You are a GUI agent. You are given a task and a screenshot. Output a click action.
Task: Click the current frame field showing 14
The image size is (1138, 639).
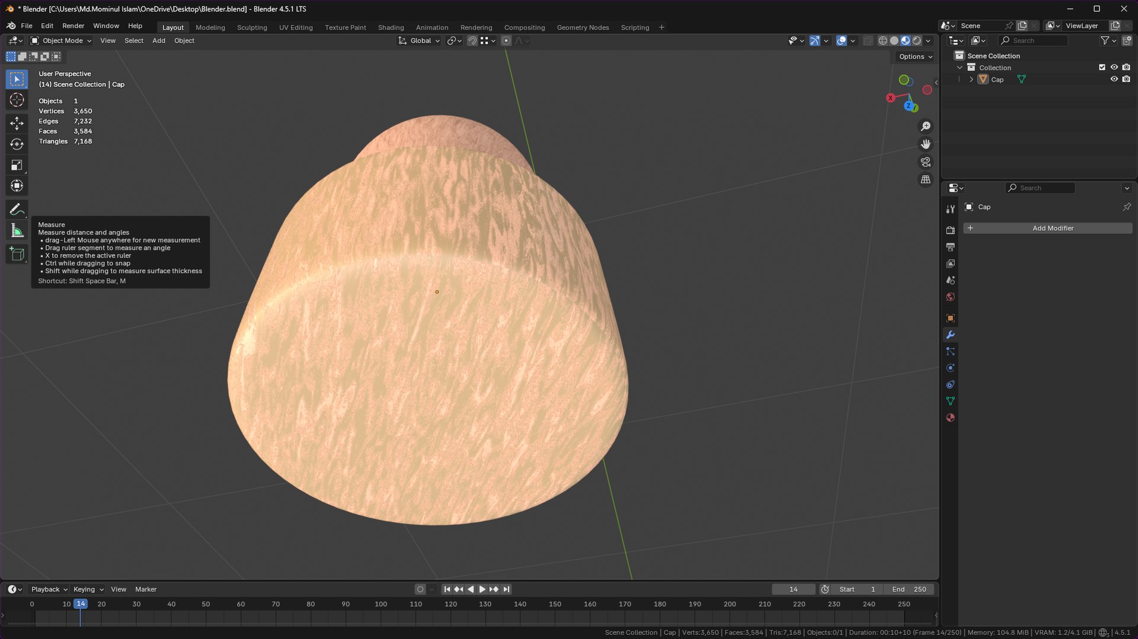coord(793,589)
